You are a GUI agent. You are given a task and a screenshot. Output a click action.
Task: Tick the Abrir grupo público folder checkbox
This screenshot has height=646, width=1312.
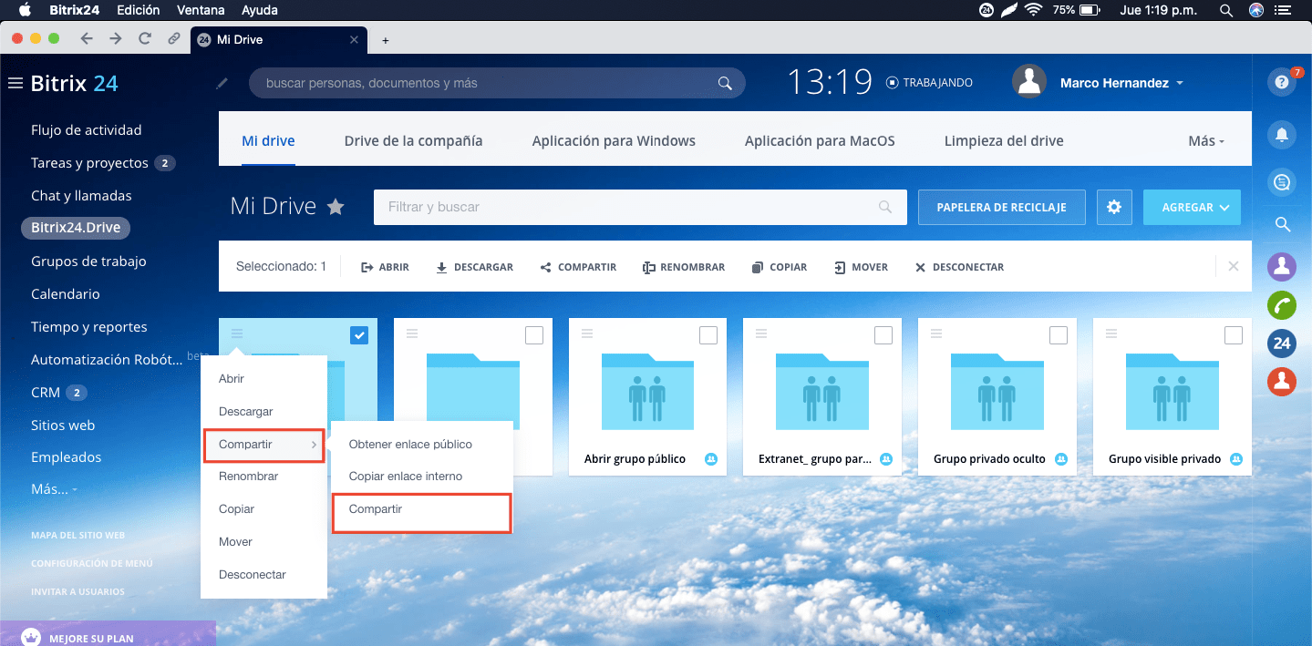(x=708, y=335)
